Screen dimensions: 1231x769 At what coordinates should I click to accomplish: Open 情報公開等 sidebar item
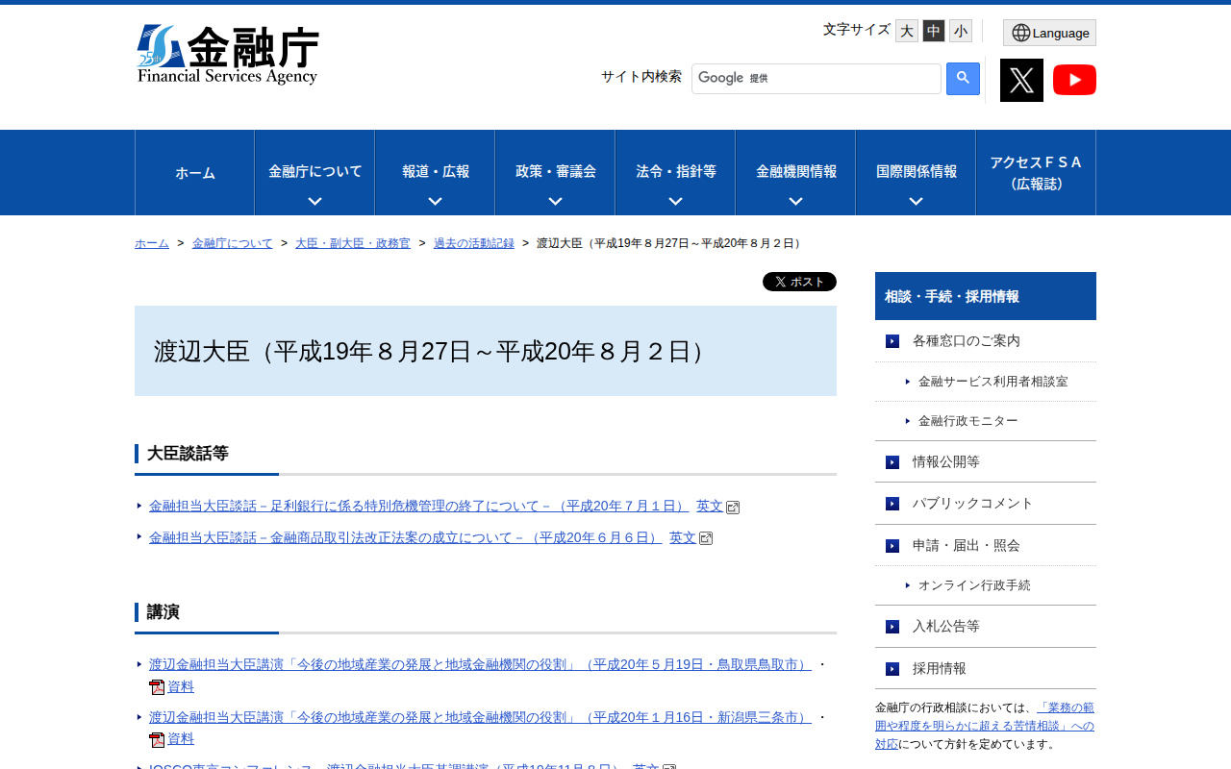click(x=986, y=462)
